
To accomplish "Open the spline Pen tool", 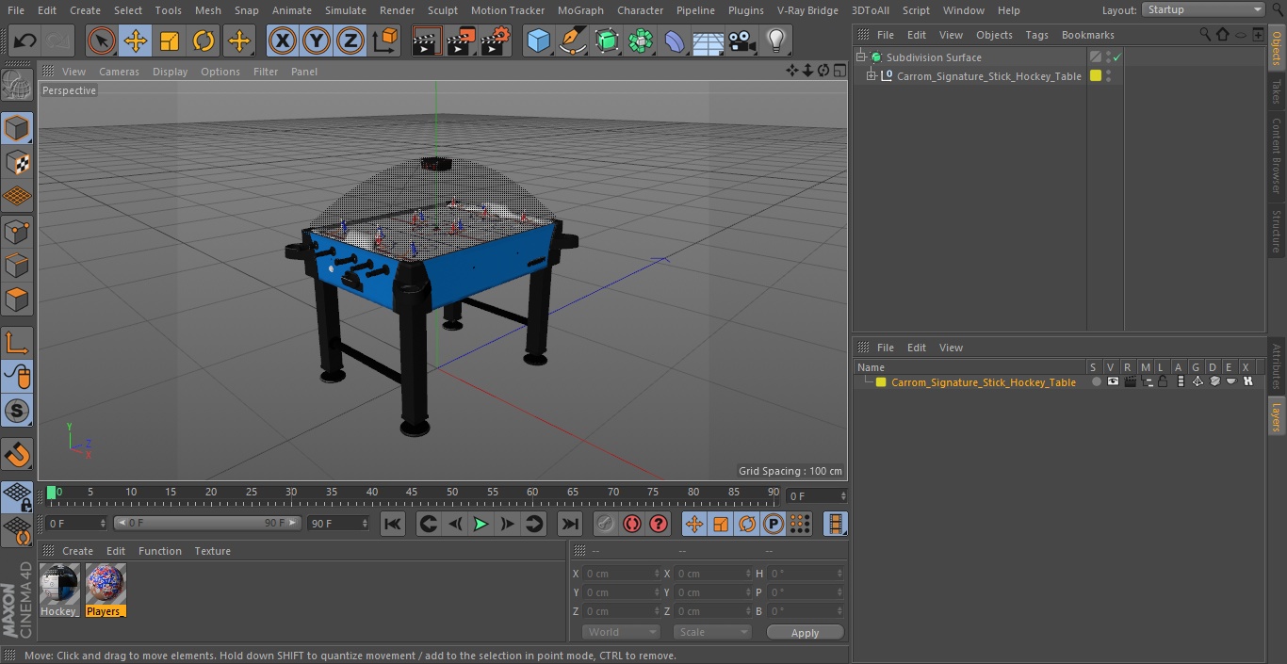I will pos(573,40).
